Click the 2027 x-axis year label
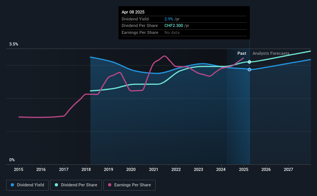The width and height of the screenshot is (317, 196). [288, 169]
